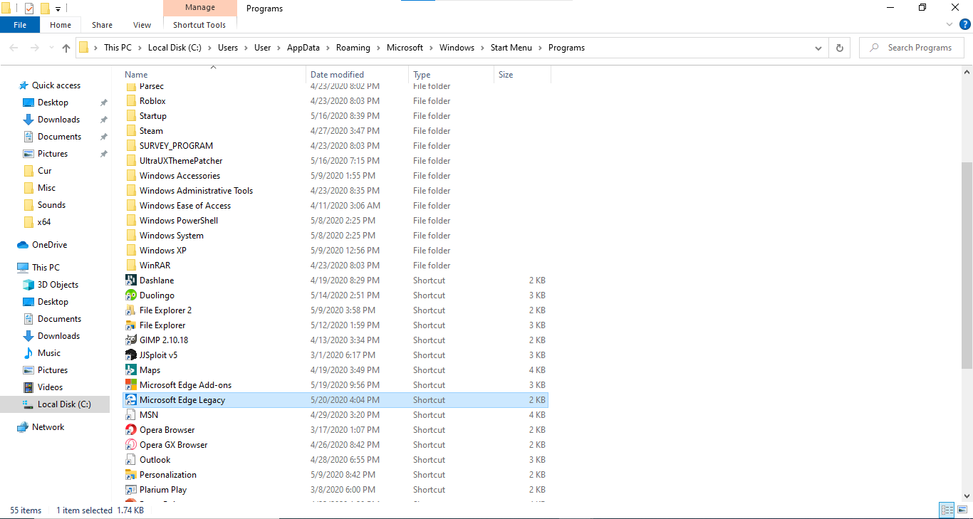The height and width of the screenshot is (519, 973).
Task: Switch to Details view layout icon
Action: click(x=947, y=510)
